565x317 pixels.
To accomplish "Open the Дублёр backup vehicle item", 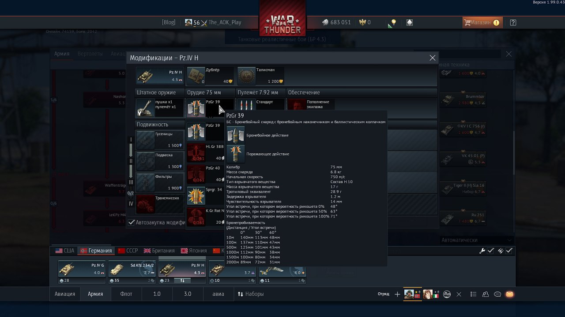I will [x=210, y=76].
